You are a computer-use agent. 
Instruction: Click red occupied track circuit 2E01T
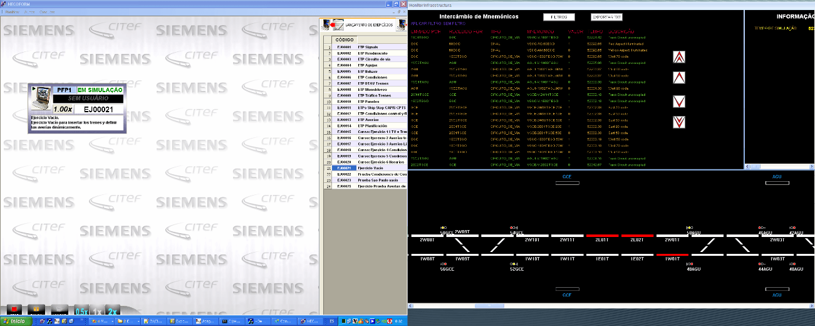602,236
